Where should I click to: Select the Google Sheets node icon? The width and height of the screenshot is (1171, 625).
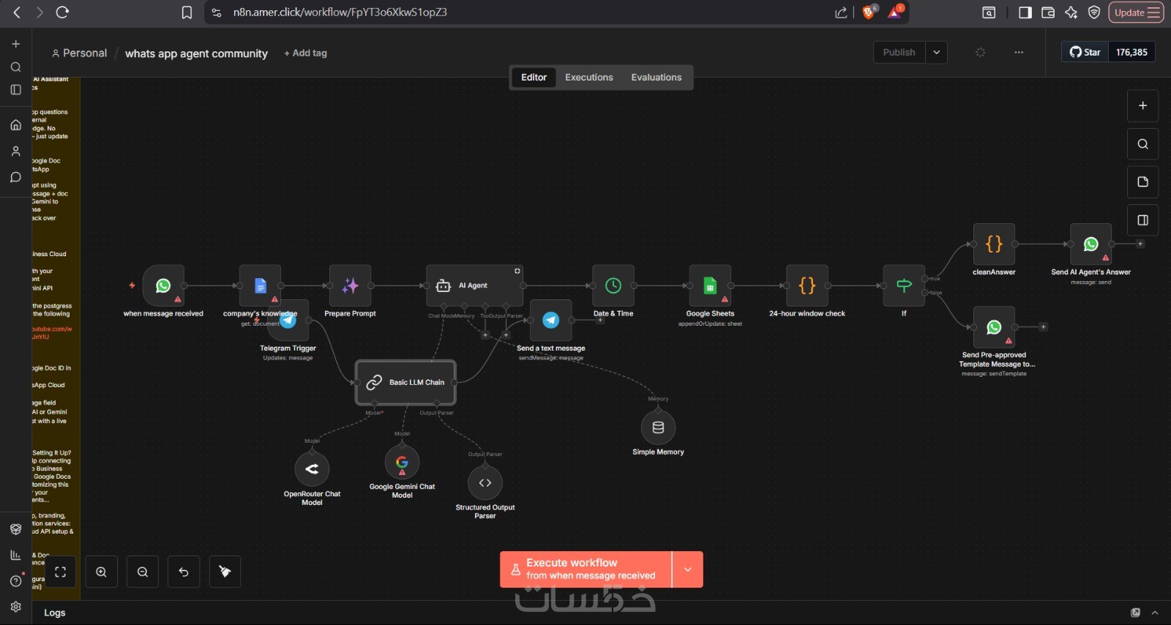(710, 285)
